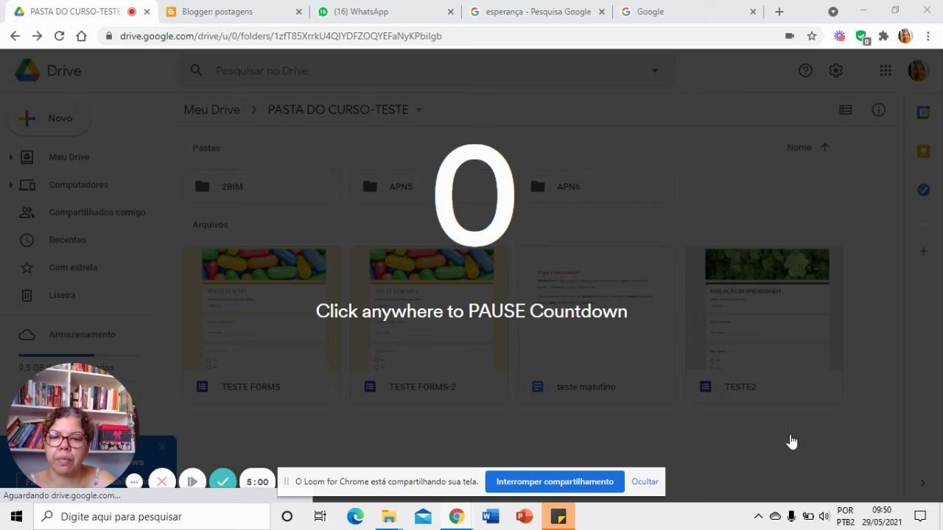Click the Loom pause/resume recording button
This screenshot has height=530, width=943.
[192, 481]
